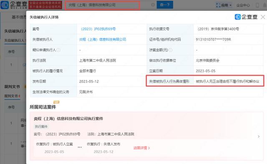Screen dimensions: 267x164
Task: Select the value 全部未履行
Action: tap(87, 71)
